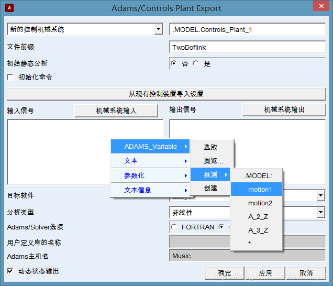Select A_2_Z in the guess list
This screenshot has height=286, width=333.
[257, 217]
